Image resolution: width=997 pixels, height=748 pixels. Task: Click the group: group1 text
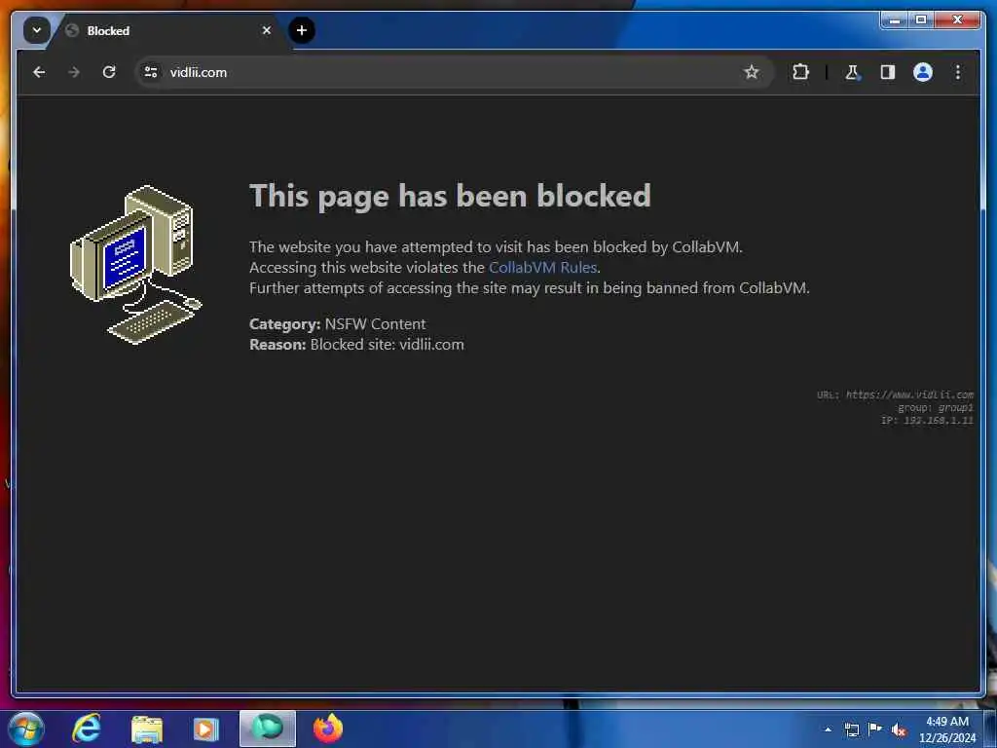tap(936, 408)
